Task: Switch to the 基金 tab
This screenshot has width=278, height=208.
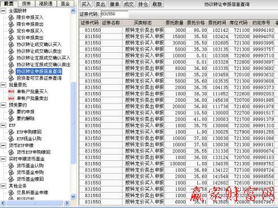Action: (x=65, y=4)
